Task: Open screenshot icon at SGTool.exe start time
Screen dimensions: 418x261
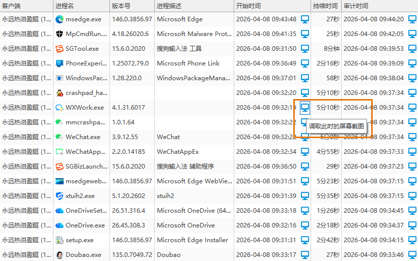Action: 305,49
